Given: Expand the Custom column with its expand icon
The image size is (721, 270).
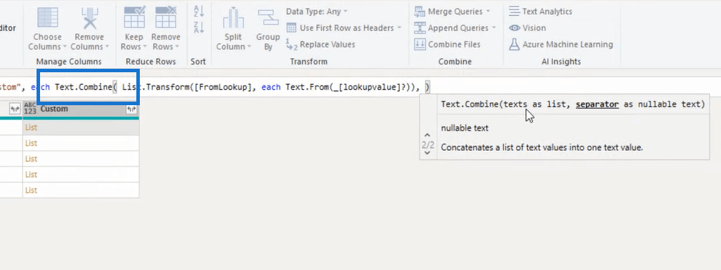Looking at the screenshot, I should [131, 109].
